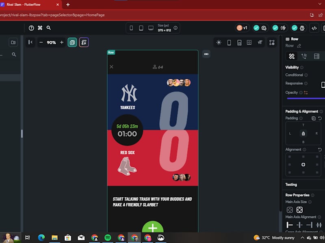Select the START TALKING TRASH text

pyautogui.click(x=152, y=202)
